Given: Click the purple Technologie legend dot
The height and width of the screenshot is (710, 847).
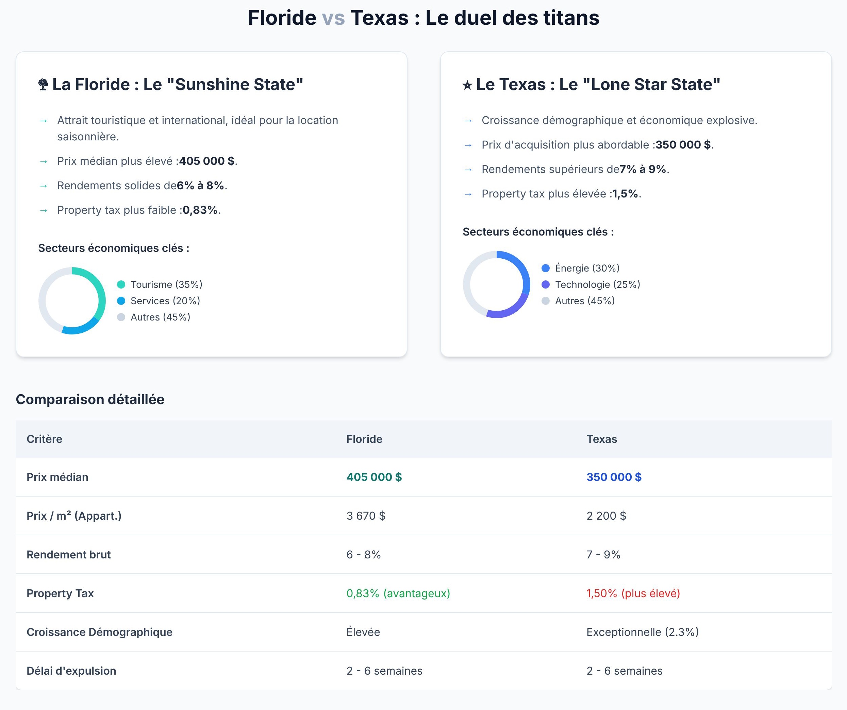Looking at the screenshot, I should point(545,284).
